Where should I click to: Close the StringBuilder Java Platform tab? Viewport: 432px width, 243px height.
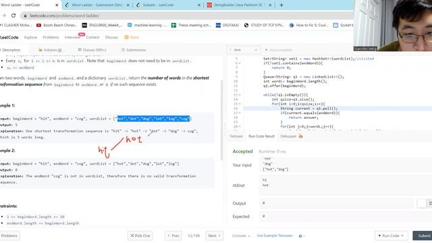(x=270, y=5)
